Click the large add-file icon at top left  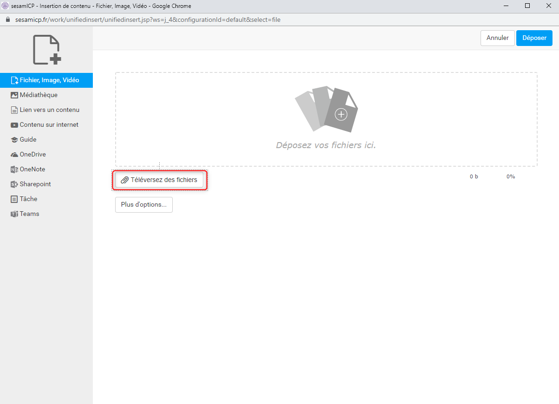(x=46, y=50)
